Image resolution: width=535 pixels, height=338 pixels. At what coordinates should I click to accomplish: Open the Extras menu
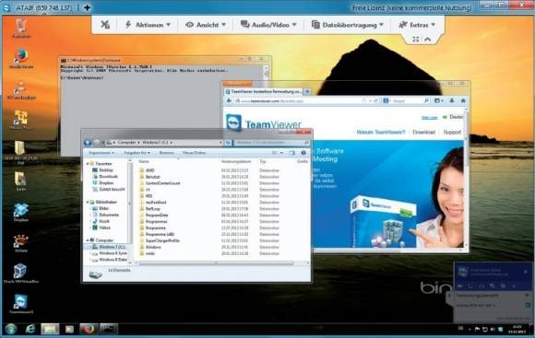coord(417,25)
